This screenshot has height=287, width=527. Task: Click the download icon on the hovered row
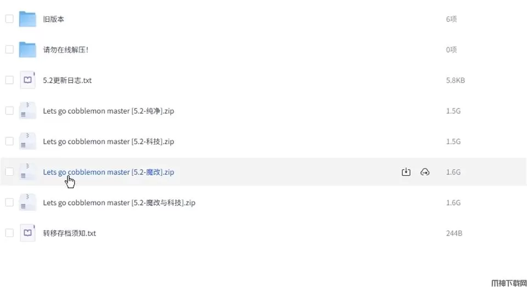coord(406,172)
